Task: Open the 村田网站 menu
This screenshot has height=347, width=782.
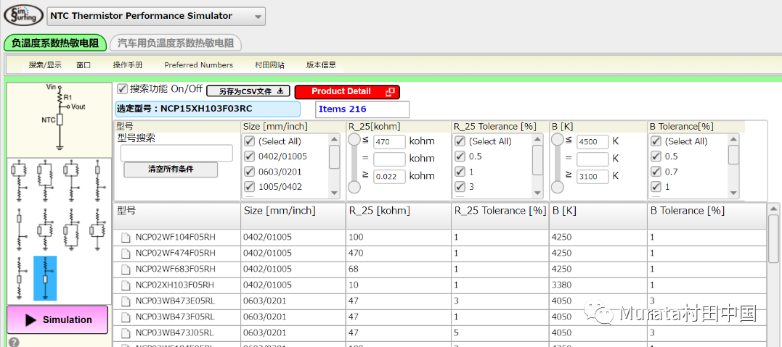Action: tap(269, 65)
